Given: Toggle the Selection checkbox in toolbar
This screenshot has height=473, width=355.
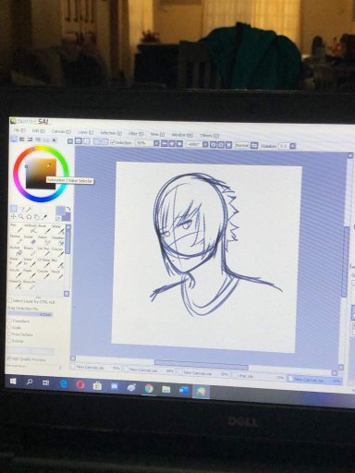Looking at the screenshot, I should tap(113, 142).
